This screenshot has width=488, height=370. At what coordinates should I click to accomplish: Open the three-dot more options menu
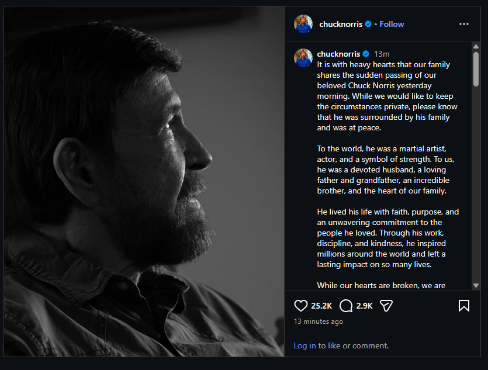(x=464, y=24)
